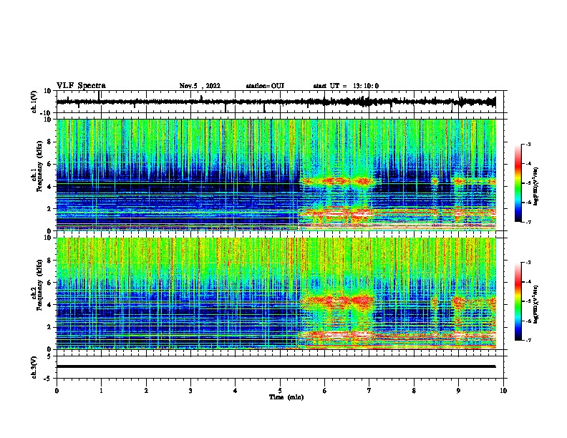Image resolution: width=567 pixels, height=438 pixels.
Task: Select the "Time (min)" axis title
Action: [x=286, y=397]
